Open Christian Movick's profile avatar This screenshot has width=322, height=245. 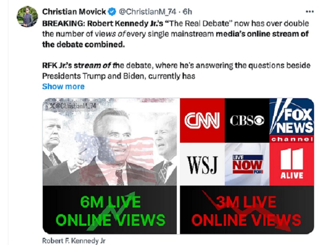point(27,16)
